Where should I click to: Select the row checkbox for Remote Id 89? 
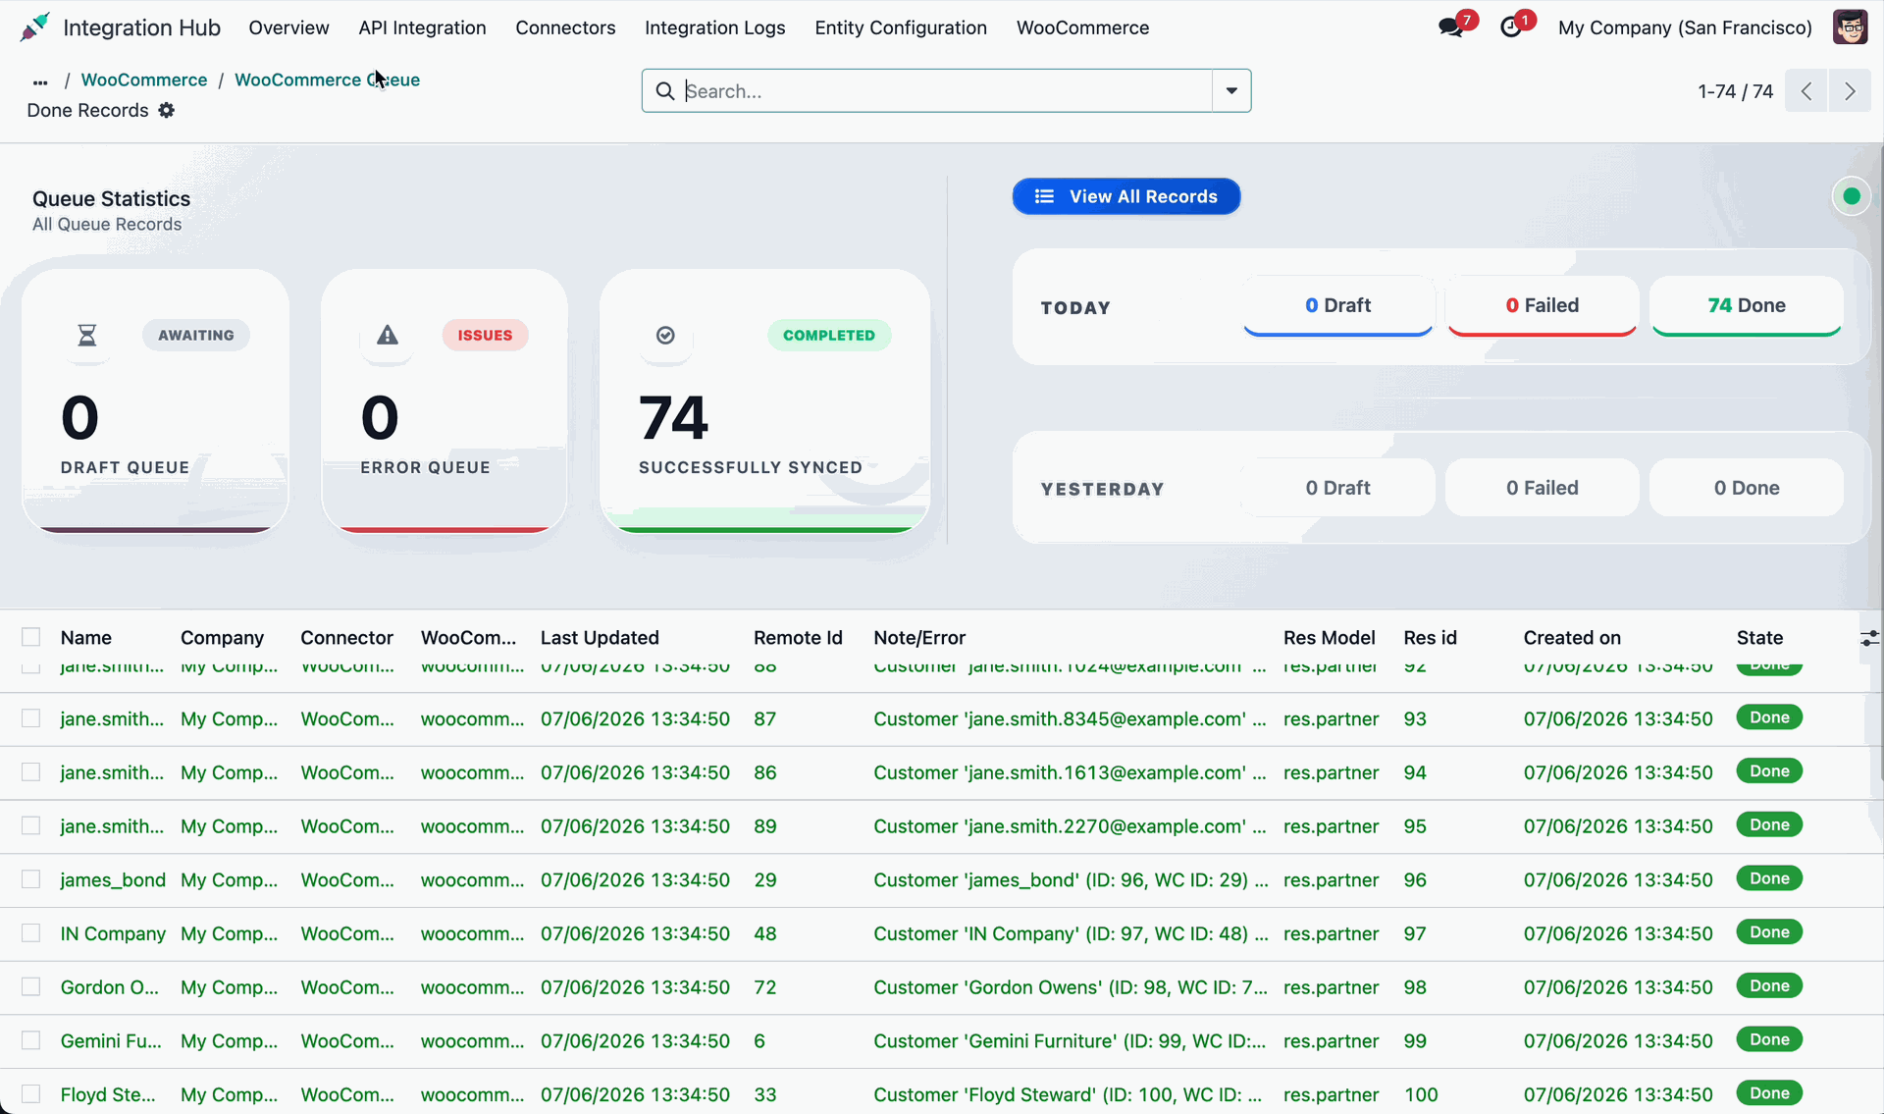[x=31, y=826]
